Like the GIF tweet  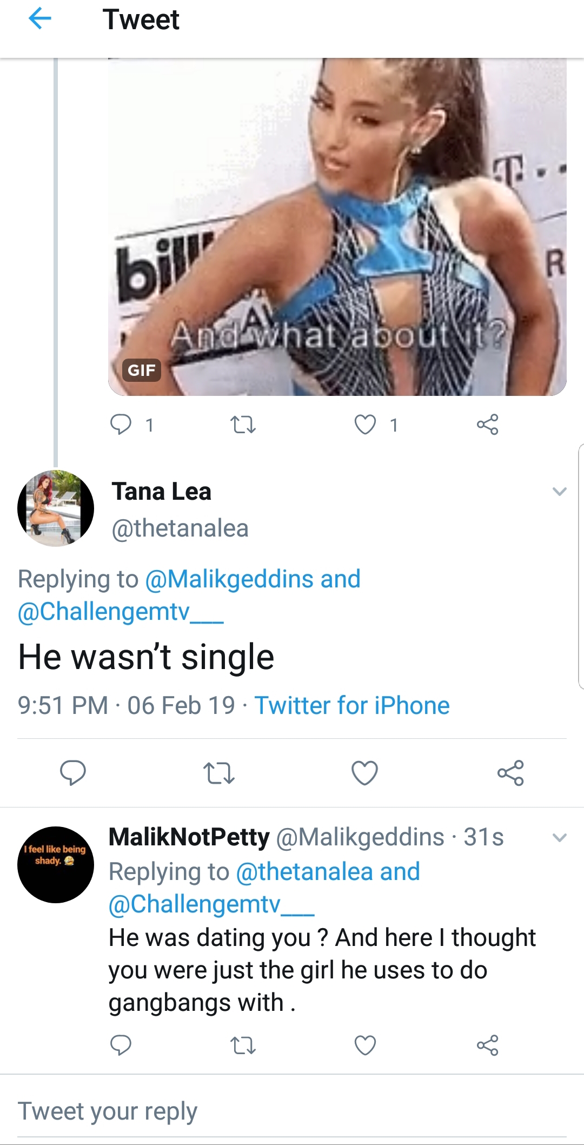365,425
